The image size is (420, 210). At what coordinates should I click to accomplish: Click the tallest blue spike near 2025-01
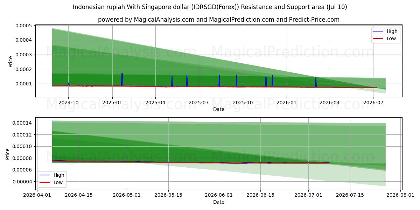point(122,79)
